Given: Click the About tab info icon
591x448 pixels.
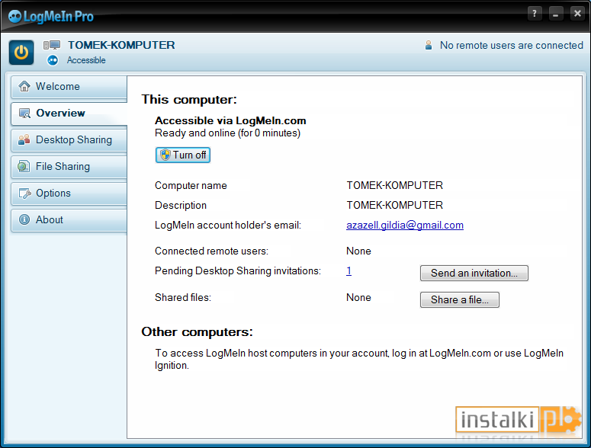Looking at the screenshot, I should [x=24, y=220].
